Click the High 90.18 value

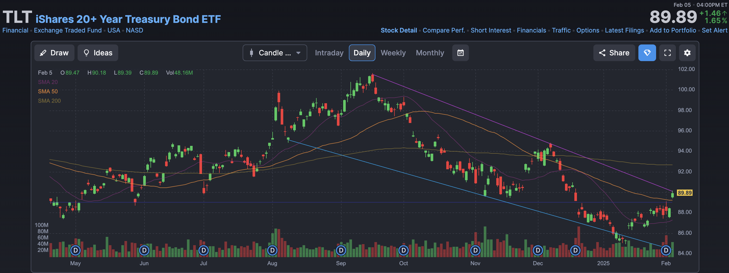point(97,73)
